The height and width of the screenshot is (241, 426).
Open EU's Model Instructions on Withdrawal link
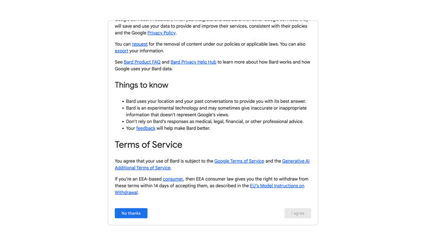(x=277, y=186)
